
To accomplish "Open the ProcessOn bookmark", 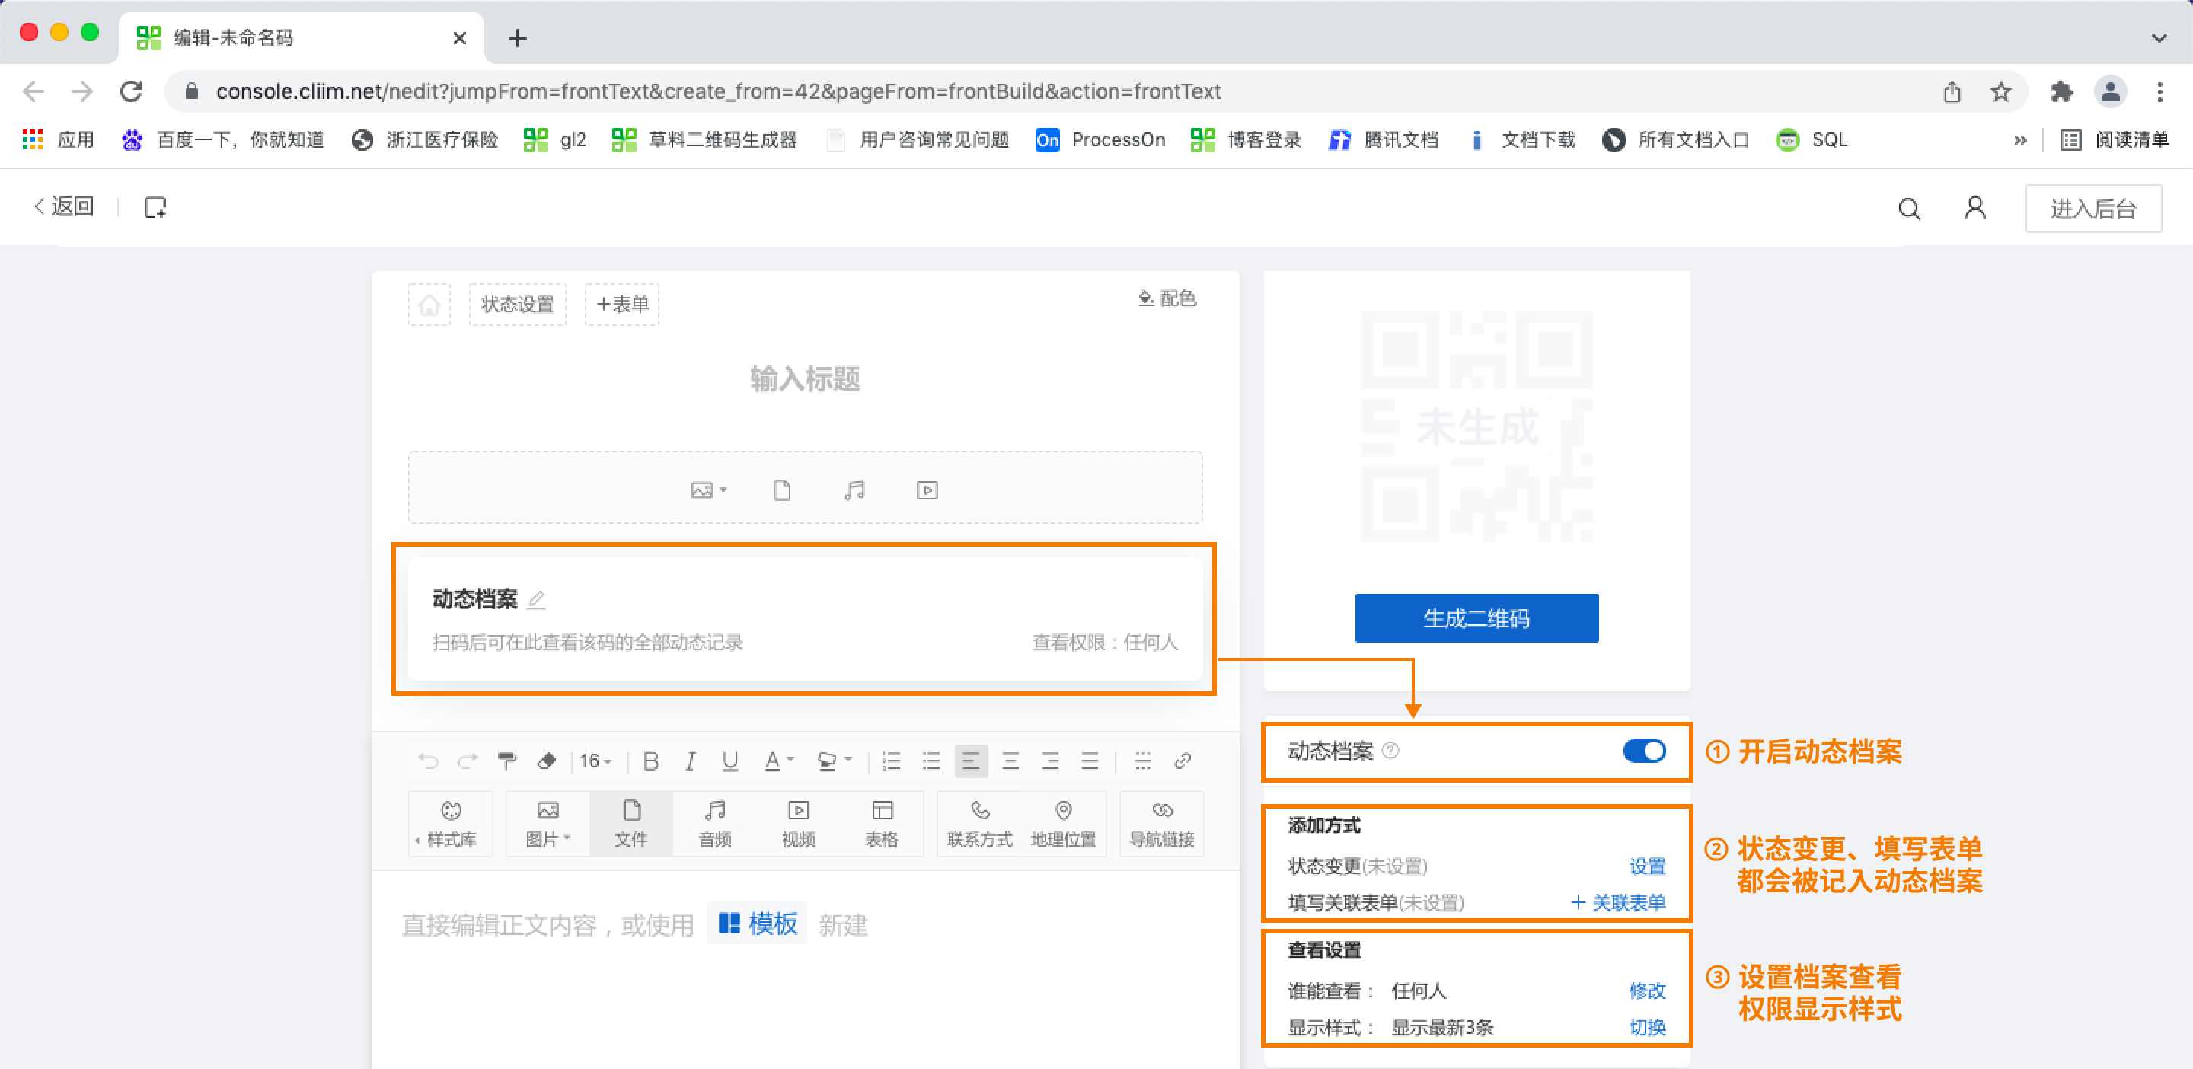I will 1100,139.
